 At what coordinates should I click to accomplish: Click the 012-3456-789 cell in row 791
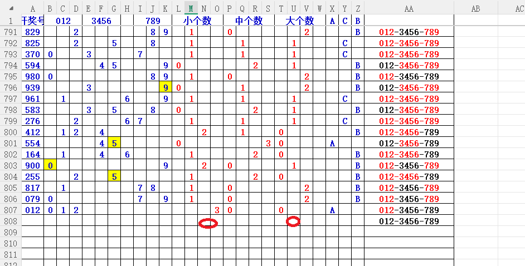(409, 32)
